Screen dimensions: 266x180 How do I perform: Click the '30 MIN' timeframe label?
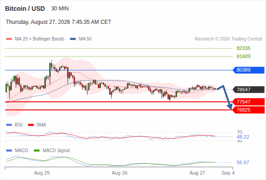[x=60, y=9]
